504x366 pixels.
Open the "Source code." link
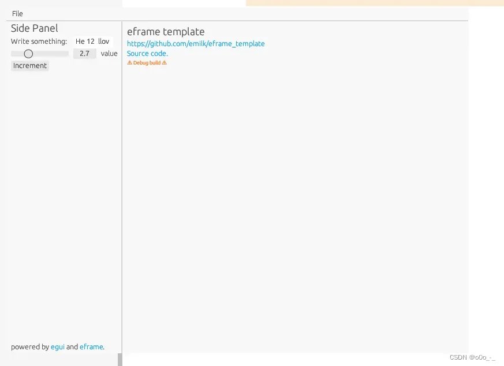147,54
